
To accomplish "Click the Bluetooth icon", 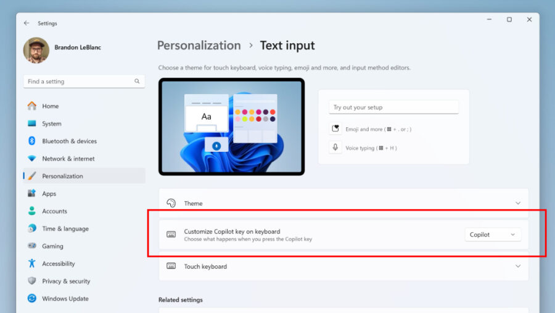I will 32,141.
